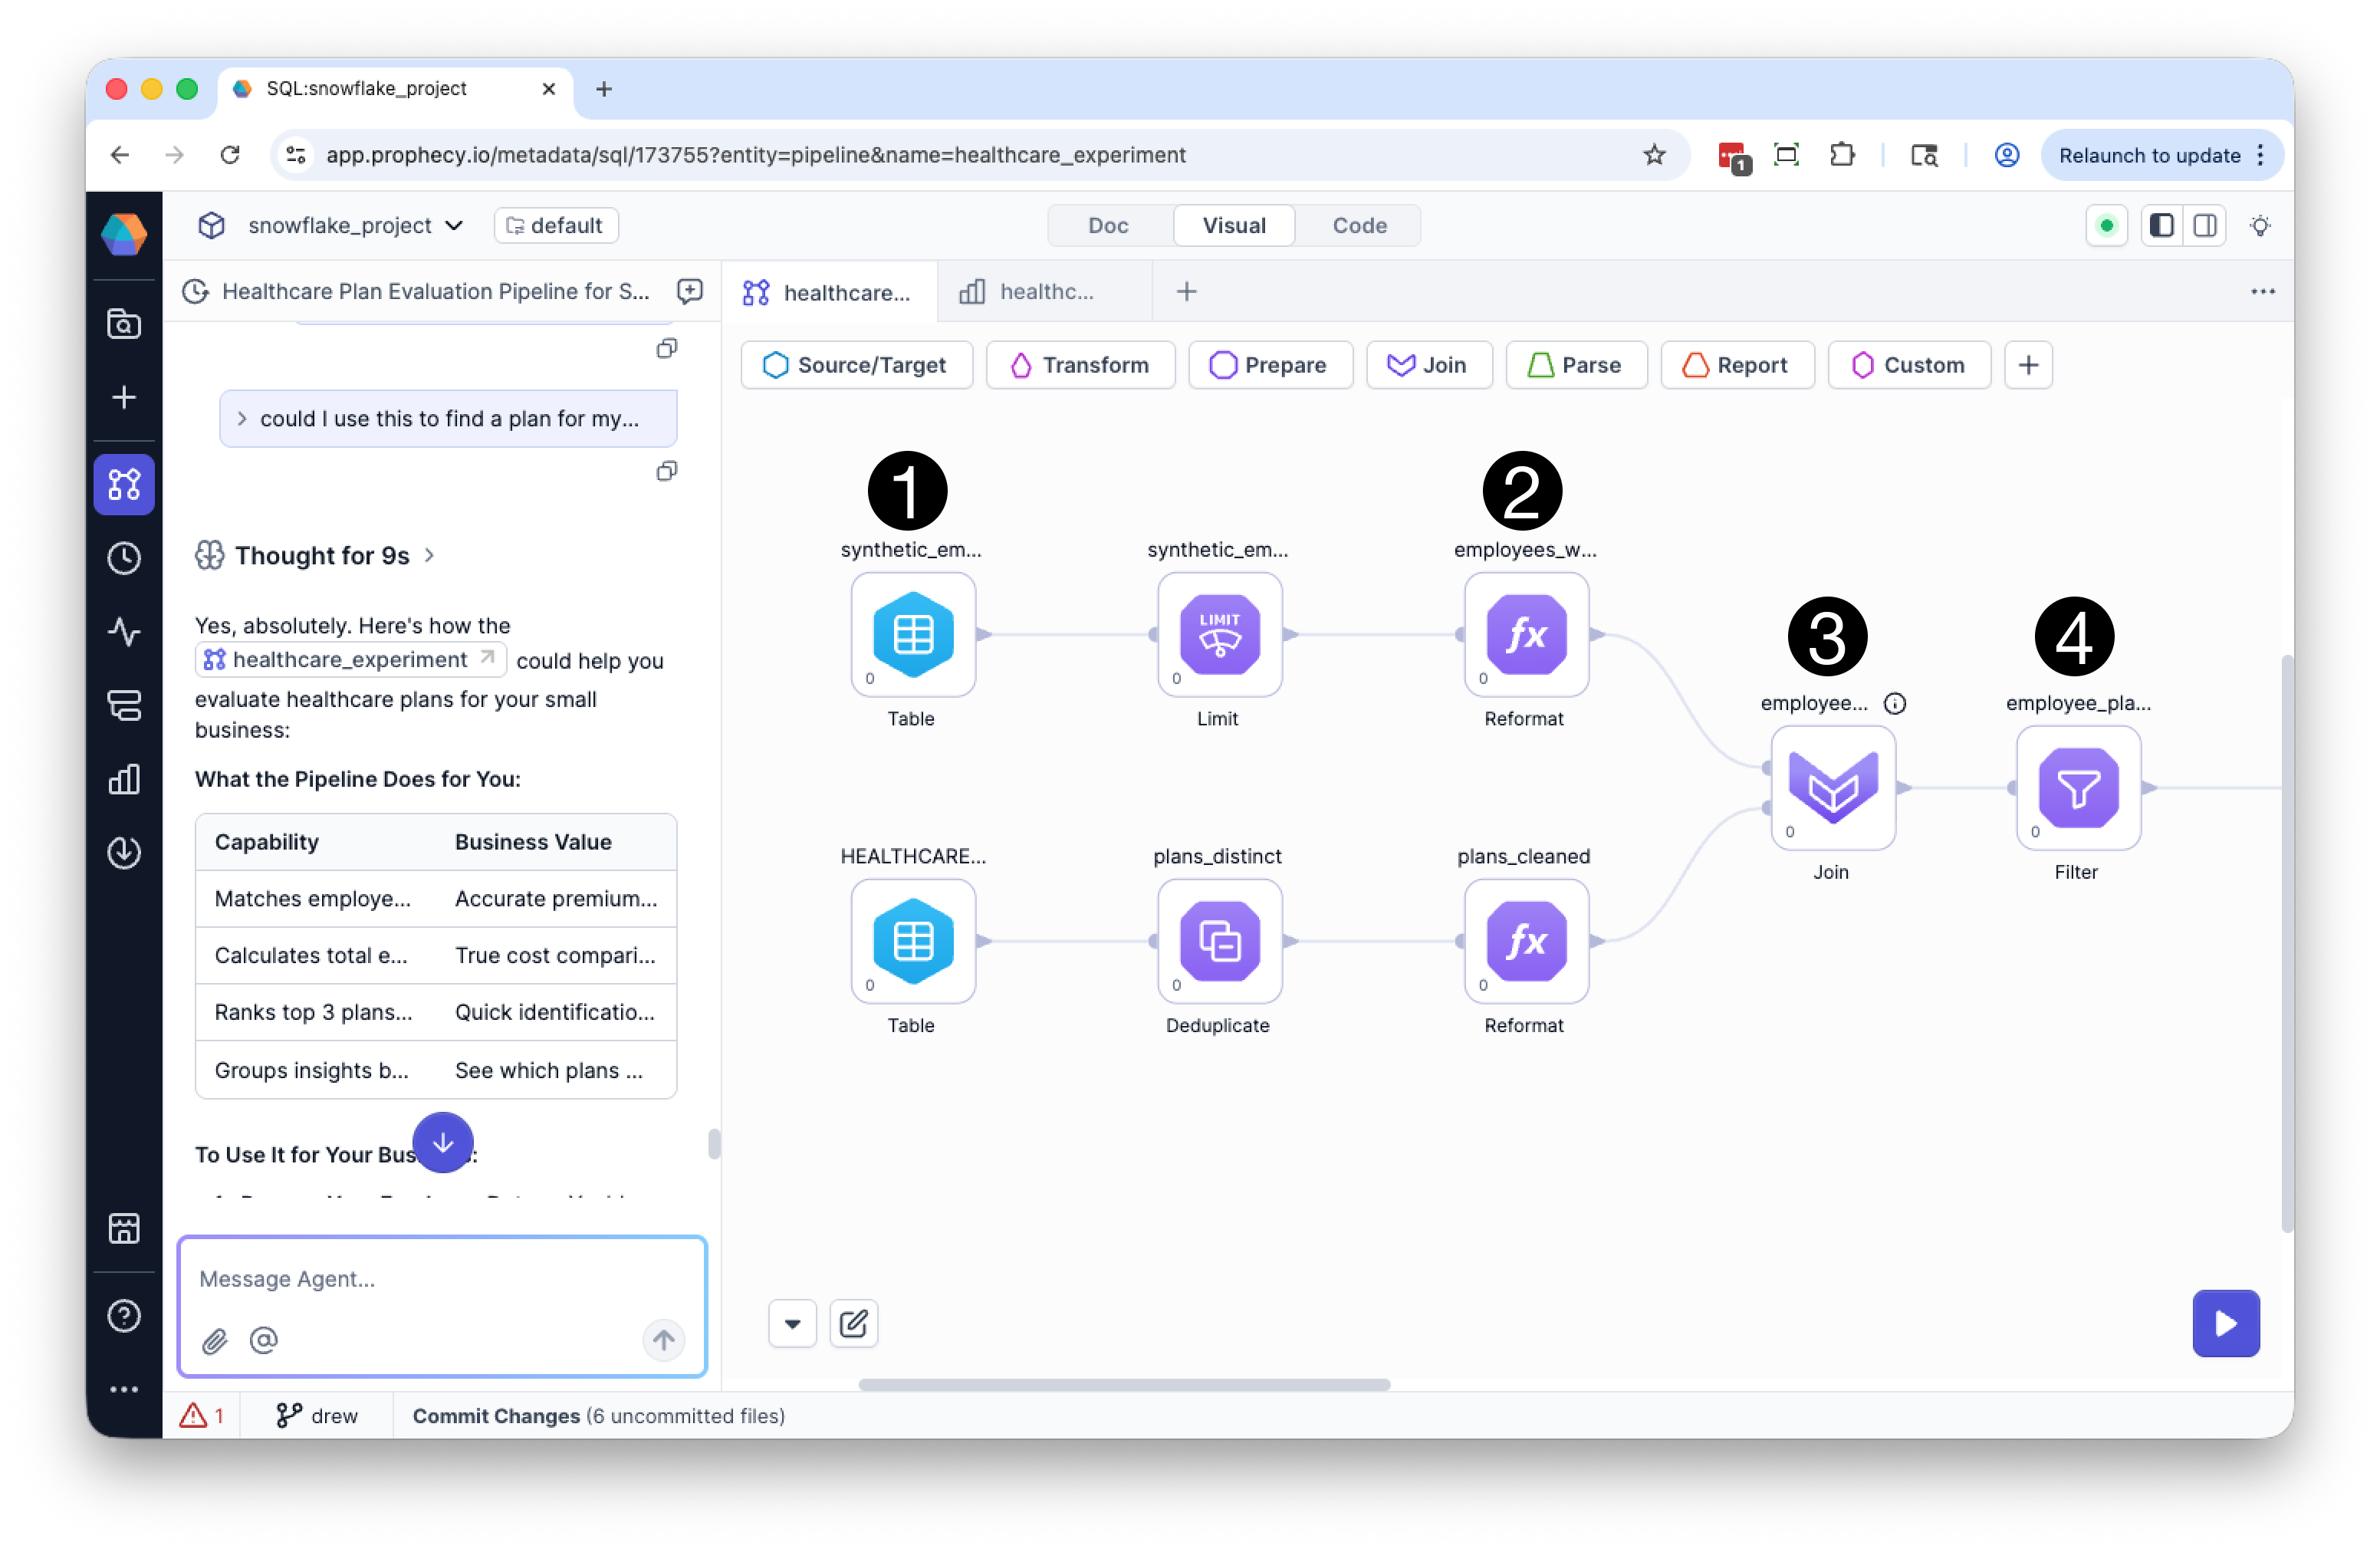2380x1552 pixels.
Task: Expand the 'could I use this' message
Action: tap(448, 419)
